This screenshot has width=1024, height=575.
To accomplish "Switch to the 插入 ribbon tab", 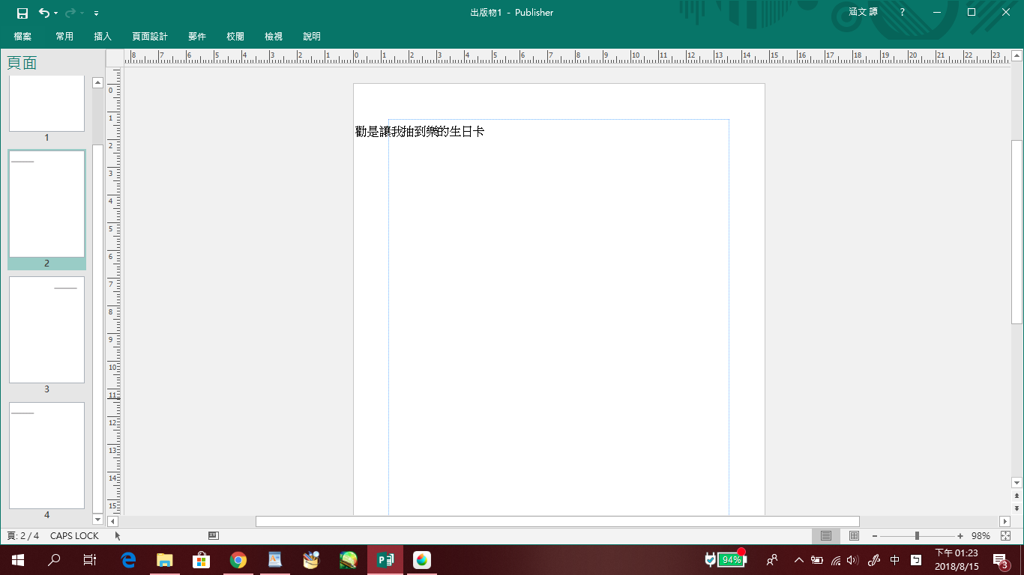I will click(103, 36).
